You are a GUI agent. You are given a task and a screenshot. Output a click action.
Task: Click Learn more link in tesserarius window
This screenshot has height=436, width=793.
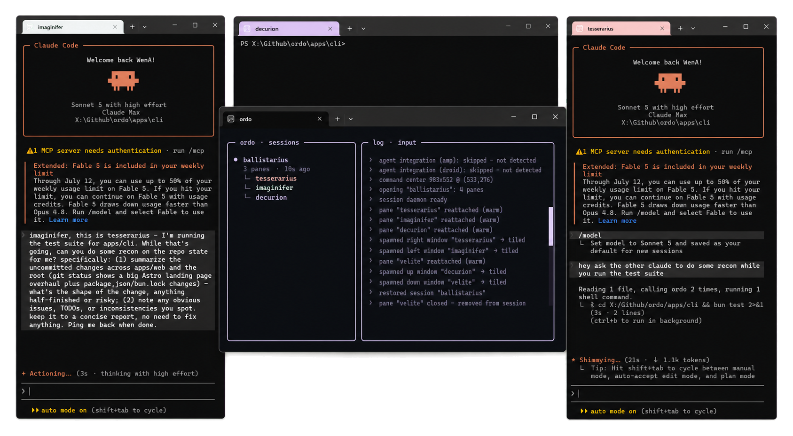click(617, 221)
